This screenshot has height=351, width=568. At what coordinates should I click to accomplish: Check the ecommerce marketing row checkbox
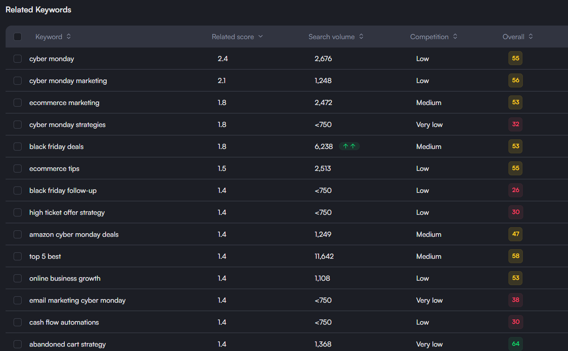click(17, 102)
